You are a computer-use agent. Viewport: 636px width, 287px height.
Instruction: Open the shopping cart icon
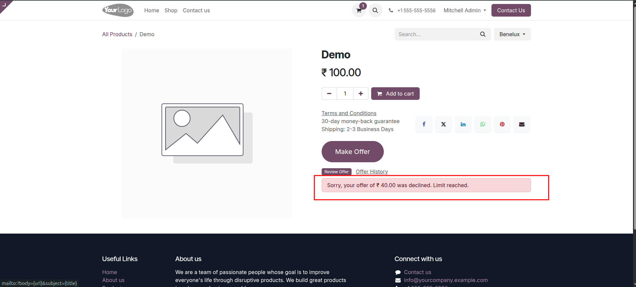(x=359, y=10)
